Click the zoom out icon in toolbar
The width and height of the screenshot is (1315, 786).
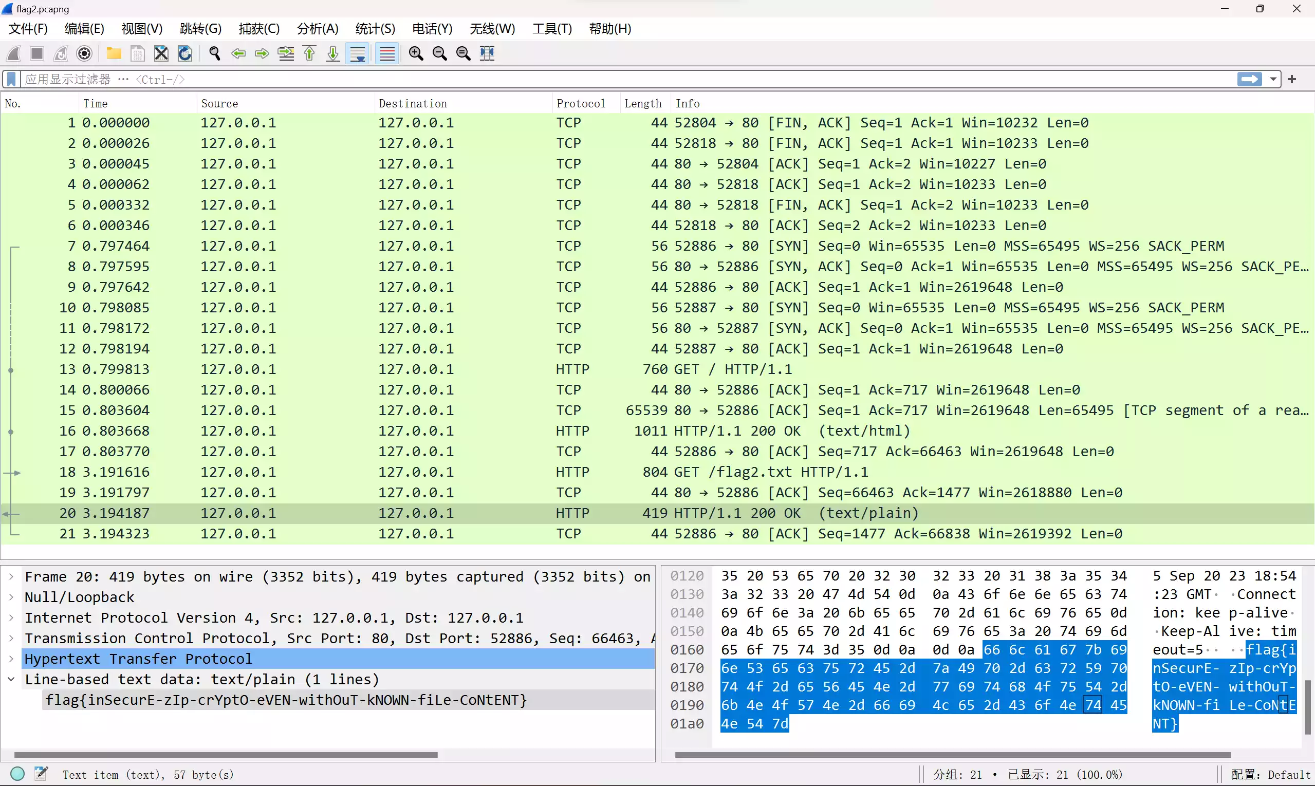tap(440, 53)
